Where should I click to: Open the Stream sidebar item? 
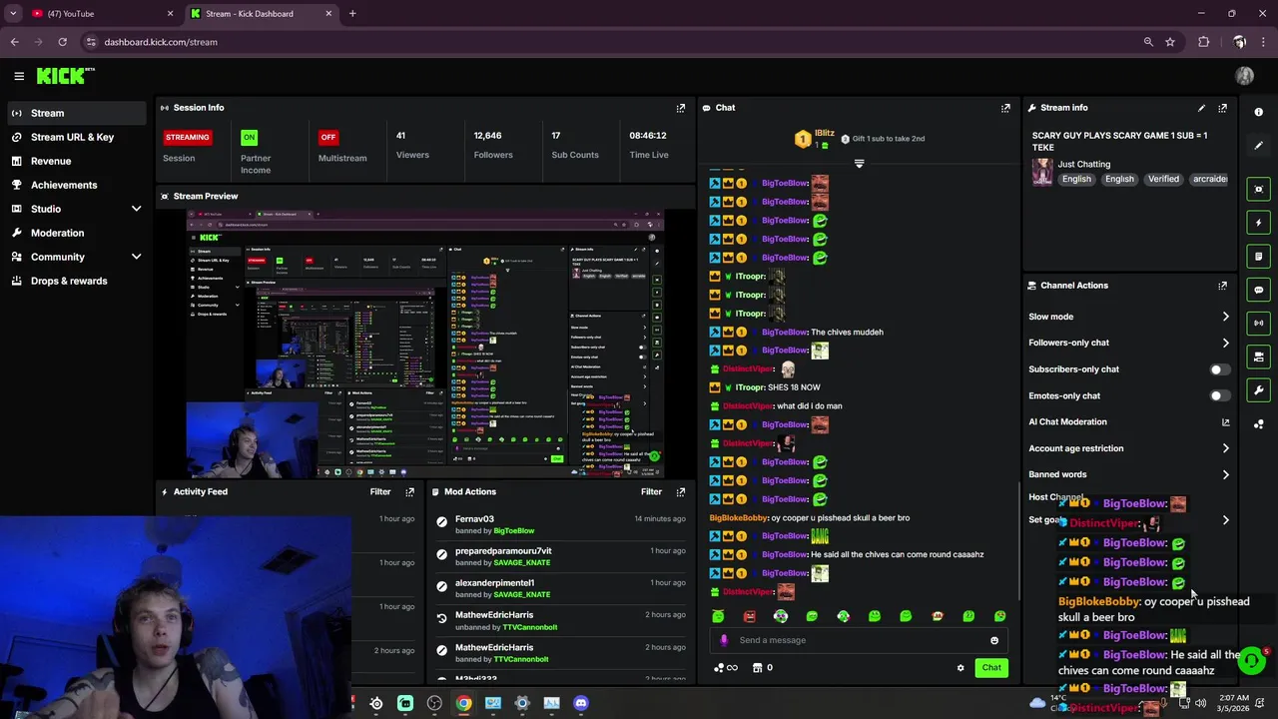(75, 113)
